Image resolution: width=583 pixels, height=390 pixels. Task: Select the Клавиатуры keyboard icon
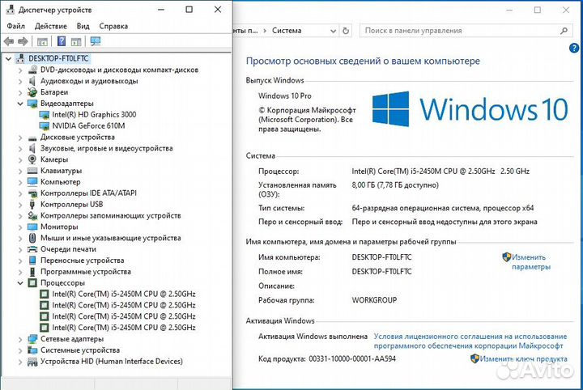click(x=32, y=171)
